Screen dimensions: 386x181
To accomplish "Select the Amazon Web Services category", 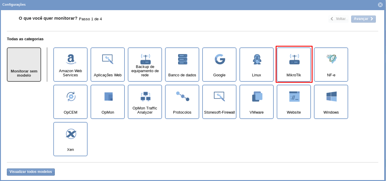I will (x=70, y=64).
